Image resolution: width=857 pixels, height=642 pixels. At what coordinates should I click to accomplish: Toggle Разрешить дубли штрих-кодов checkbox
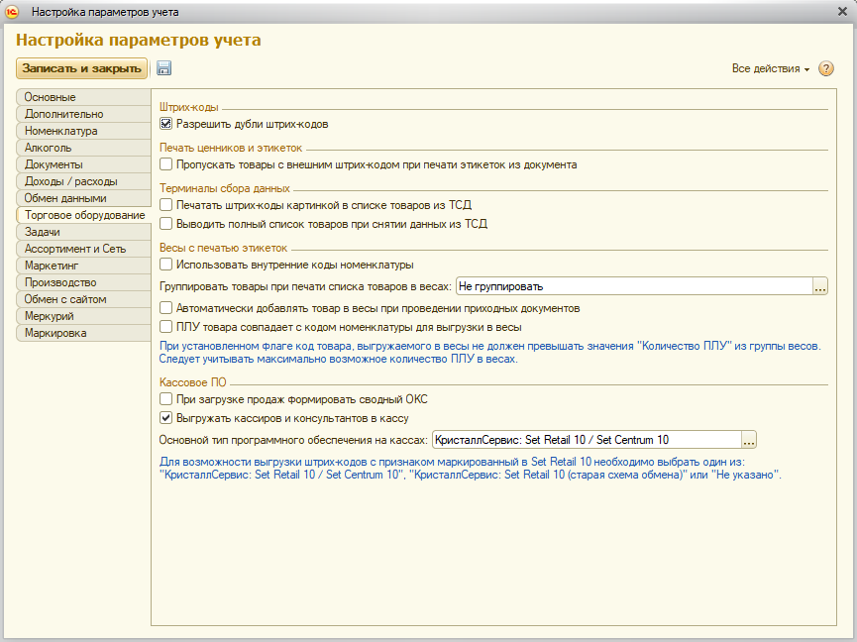166,124
